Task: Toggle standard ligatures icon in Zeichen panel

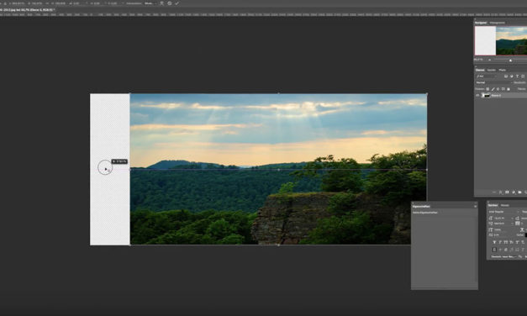Action: point(494,250)
